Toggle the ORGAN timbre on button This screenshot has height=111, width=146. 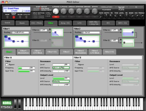(71, 17)
